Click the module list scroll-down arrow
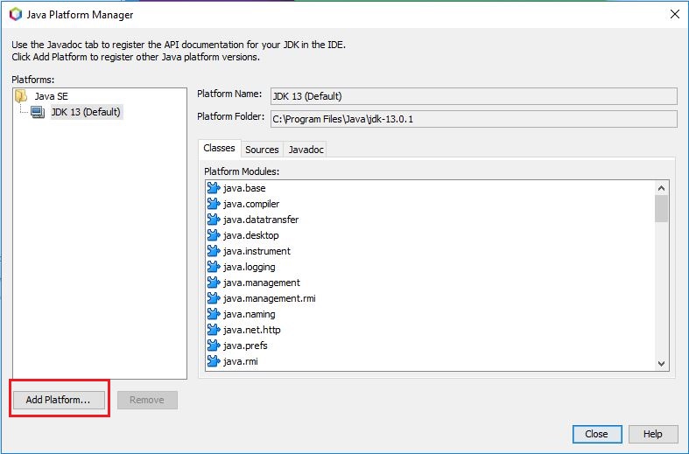This screenshot has width=689, height=454. pyautogui.click(x=661, y=364)
